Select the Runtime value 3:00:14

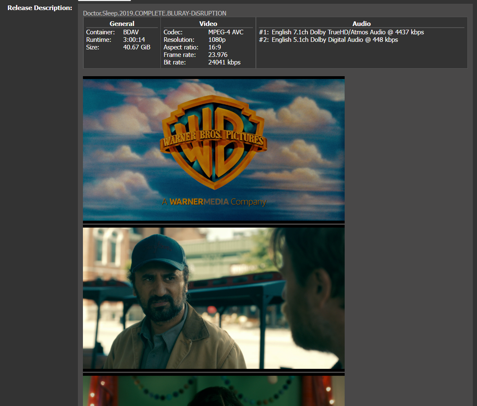[x=134, y=39]
